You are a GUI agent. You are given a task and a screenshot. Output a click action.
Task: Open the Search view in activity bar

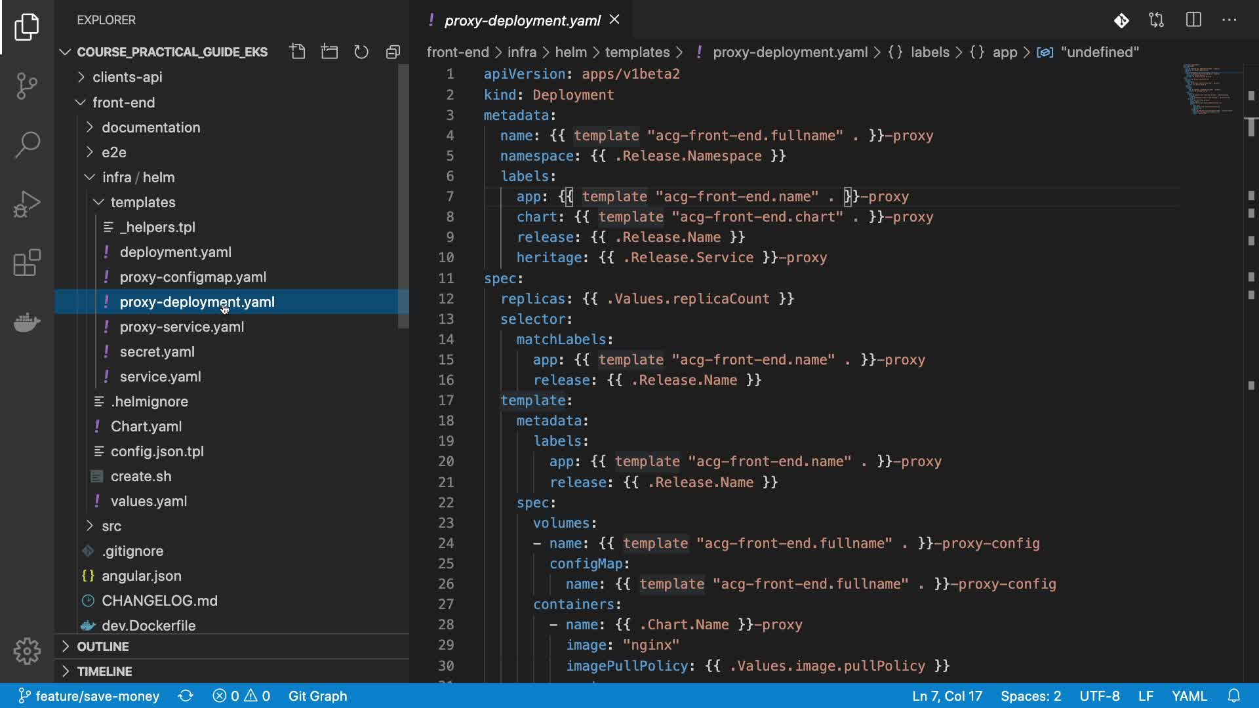27,145
